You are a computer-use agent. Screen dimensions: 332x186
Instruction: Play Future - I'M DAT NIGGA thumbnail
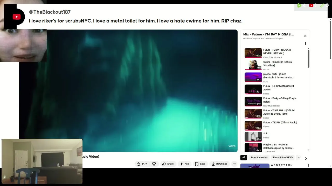(x=253, y=53)
